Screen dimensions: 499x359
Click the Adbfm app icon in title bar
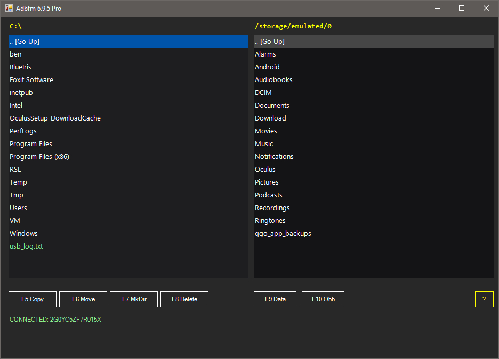click(9, 9)
